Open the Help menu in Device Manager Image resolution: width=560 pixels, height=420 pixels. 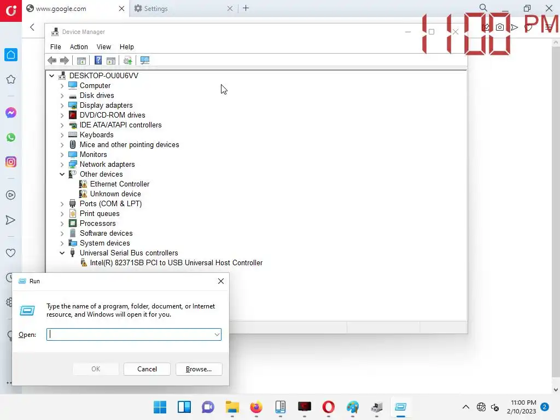126,47
